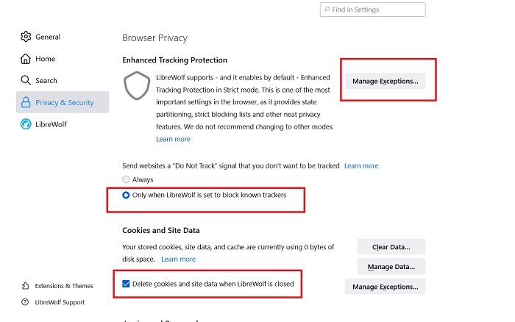Click the LibreWolf logo icon

[26, 124]
